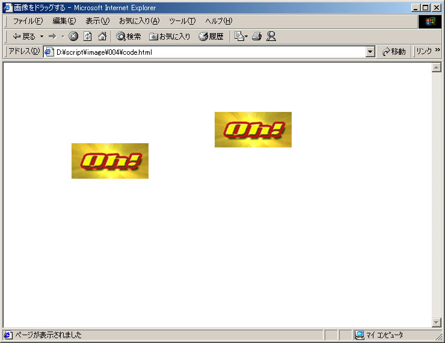Click the address bar URL field

(x=210, y=52)
